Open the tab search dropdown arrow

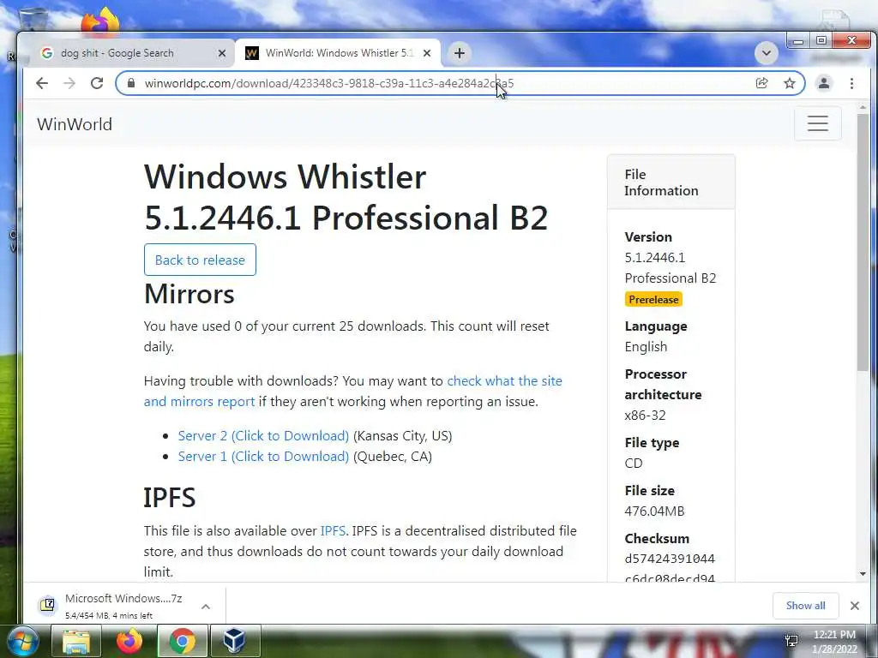(x=766, y=53)
